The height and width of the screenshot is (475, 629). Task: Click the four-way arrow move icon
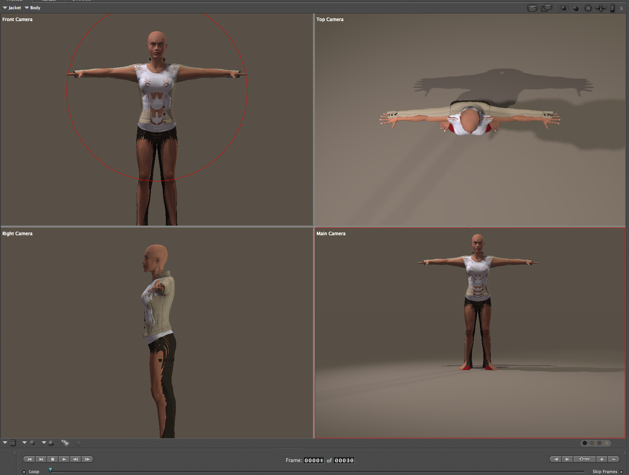(x=601, y=8)
